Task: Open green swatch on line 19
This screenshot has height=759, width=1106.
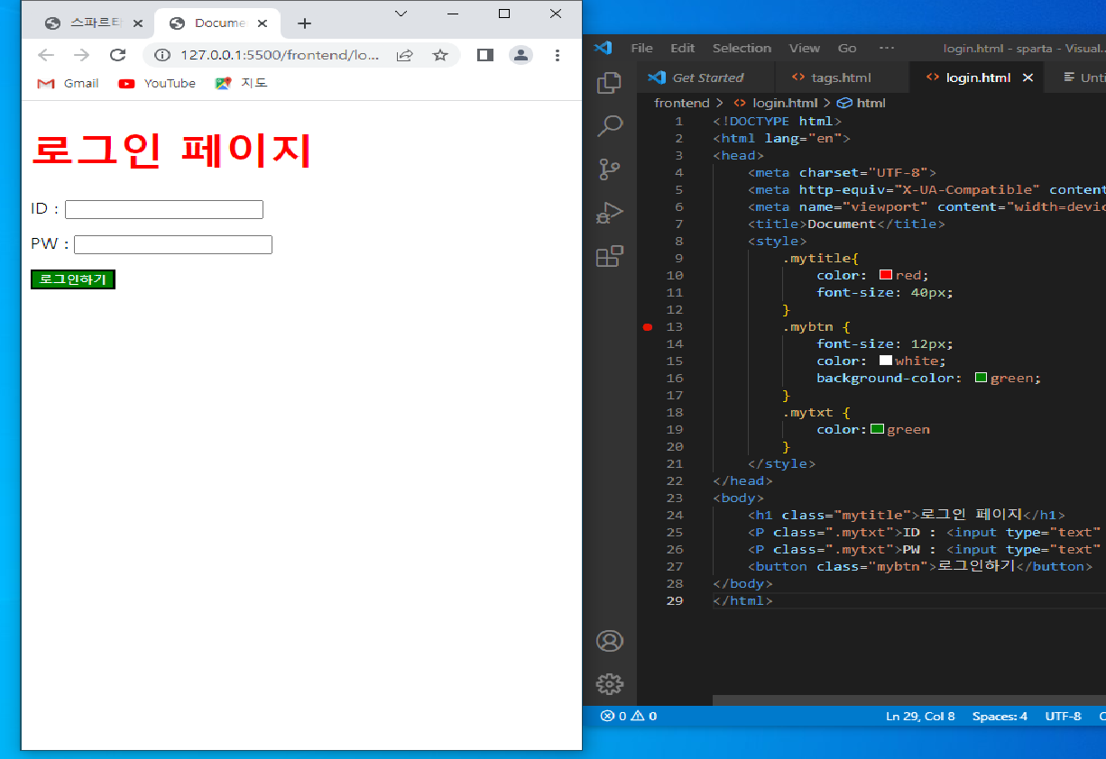Action: pos(877,429)
